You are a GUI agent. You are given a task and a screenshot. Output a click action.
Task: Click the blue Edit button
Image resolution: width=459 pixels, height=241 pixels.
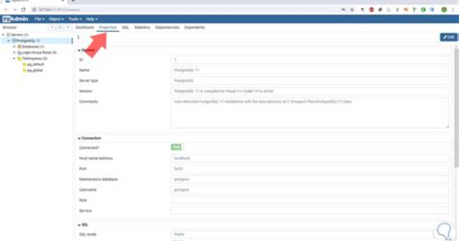pos(449,37)
